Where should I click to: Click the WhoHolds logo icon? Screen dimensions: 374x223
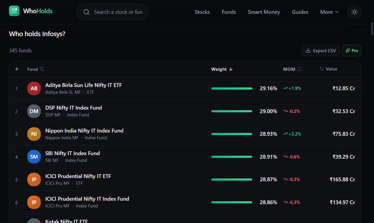pos(14,11)
